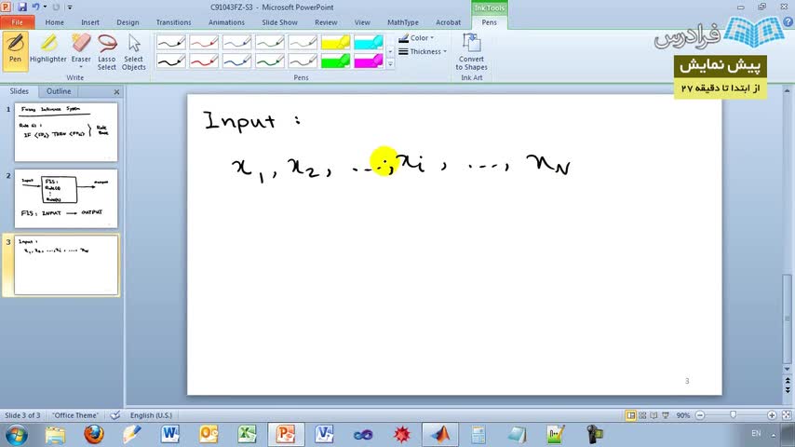Undo last action in quick access toolbar
Viewport: 795px width, 447px height.
[35, 7]
